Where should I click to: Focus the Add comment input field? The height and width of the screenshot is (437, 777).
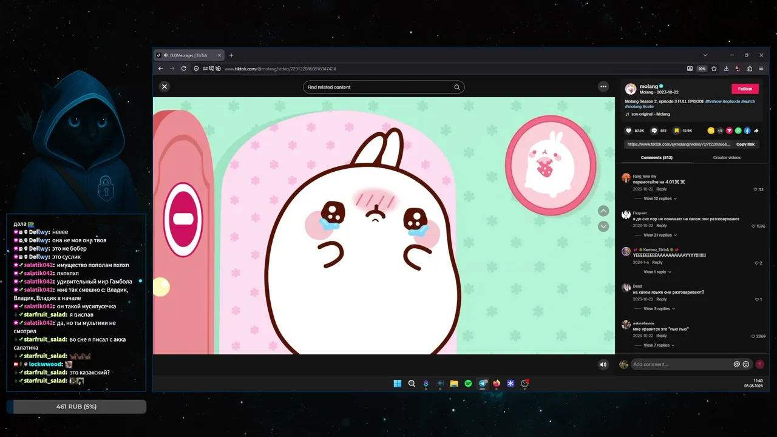pyautogui.click(x=681, y=364)
